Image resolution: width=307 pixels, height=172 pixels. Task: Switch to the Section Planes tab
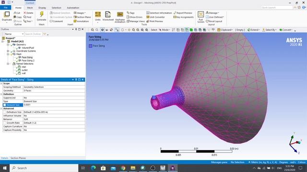[18, 158]
